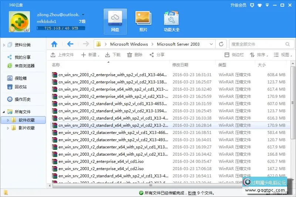
Task: Click the 下载 download button
Action: (113, 55)
